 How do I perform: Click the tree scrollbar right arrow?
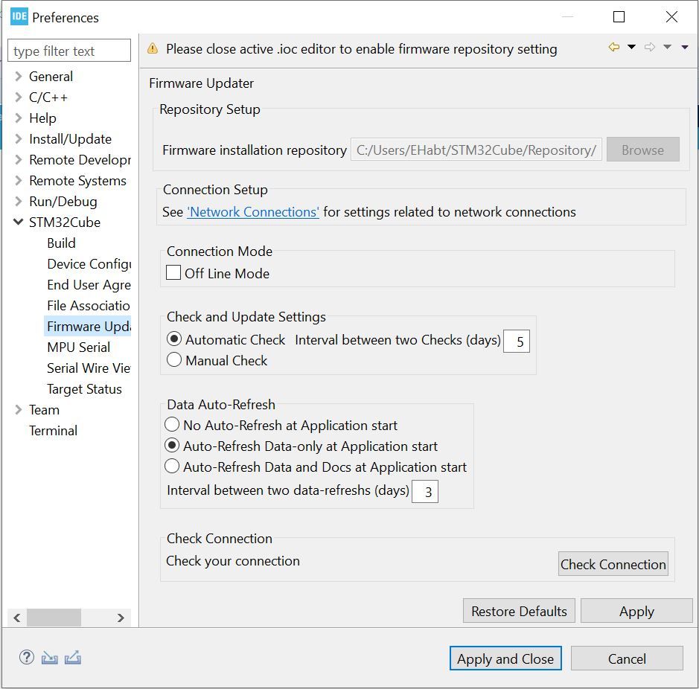pos(121,618)
